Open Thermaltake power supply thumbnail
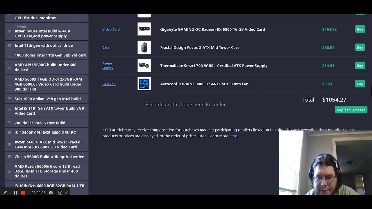 click(x=144, y=66)
